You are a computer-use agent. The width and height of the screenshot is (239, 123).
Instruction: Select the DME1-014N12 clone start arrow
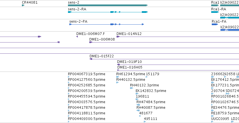[118, 37]
